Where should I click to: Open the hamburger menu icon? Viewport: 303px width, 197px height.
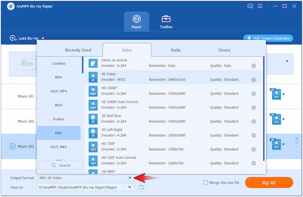260,6
